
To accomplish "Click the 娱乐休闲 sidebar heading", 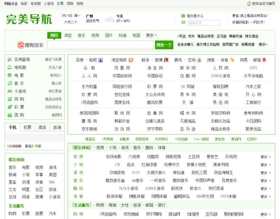I will (16, 160).
